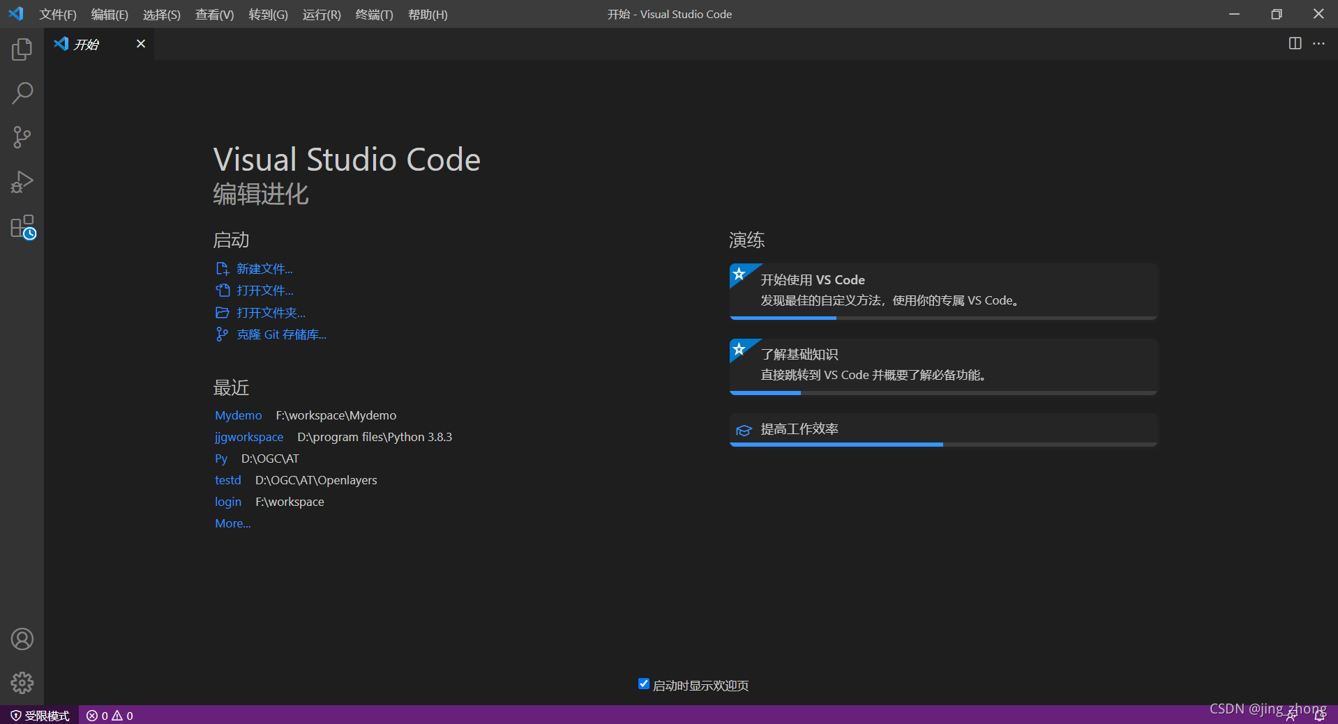Image resolution: width=1338 pixels, height=724 pixels.
Task: Click the 克隆 Git 存储库... link
Action: (x=271, y=334)
